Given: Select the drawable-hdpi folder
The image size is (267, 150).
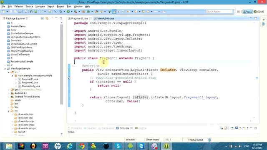Looking at the screenshot, I should 26,114.
